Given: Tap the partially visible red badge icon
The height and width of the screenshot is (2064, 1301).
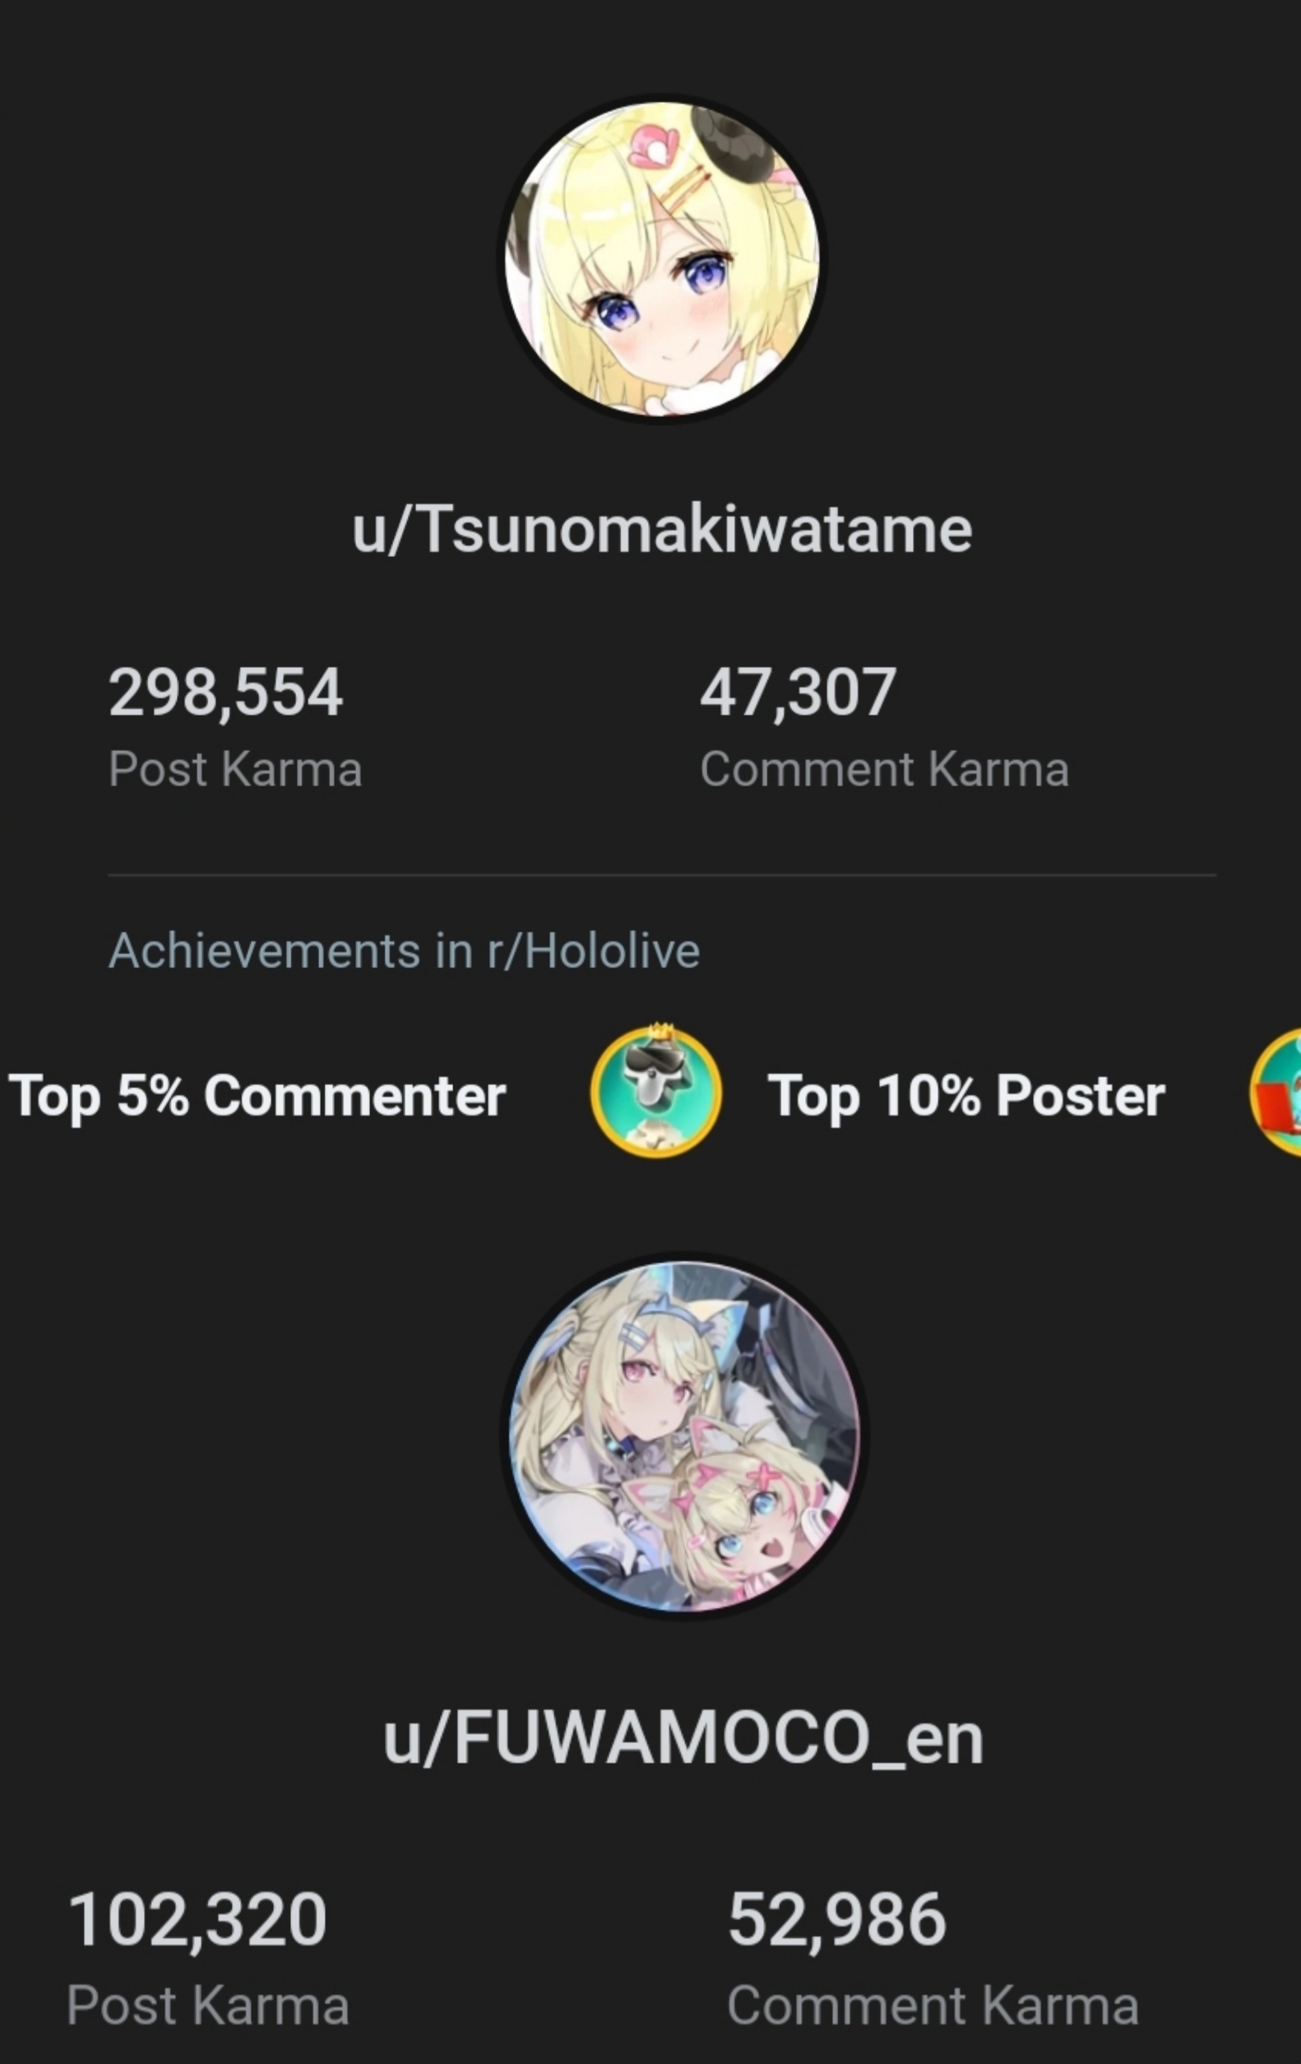Looking at the screenshot, I should pyautogui.click(x=1276, y=1094).
